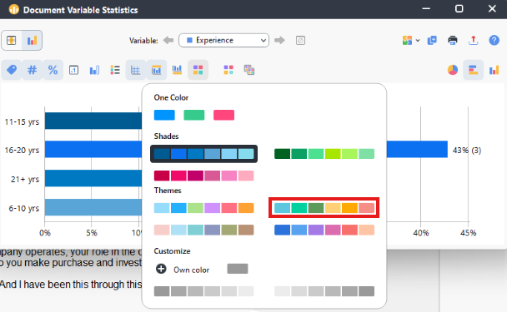Switch to the chart view icon
This screenshot has width=507, height=312.
(x=32, y=40)
